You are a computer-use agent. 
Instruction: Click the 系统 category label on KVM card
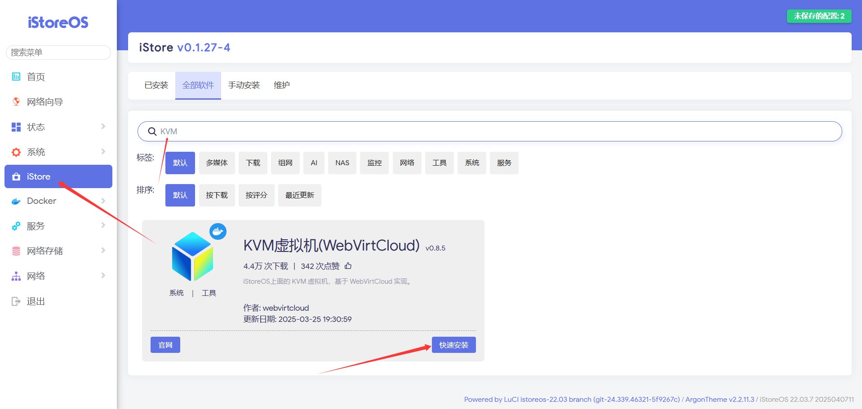coord(177,293)
